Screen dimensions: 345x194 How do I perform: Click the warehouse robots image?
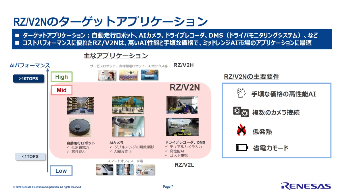pos(80,105)
